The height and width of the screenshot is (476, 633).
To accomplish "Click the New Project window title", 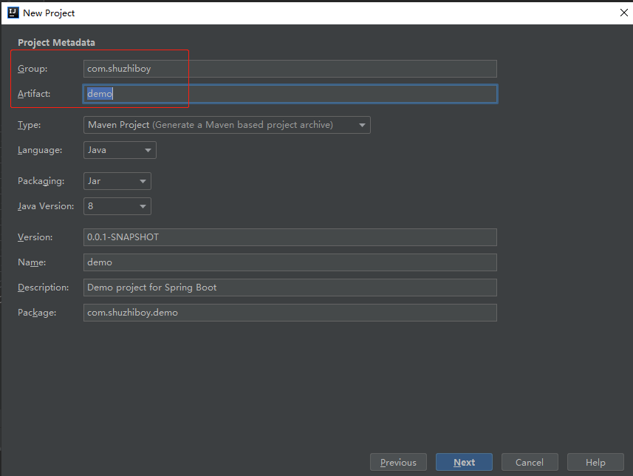I will point(49,13).
